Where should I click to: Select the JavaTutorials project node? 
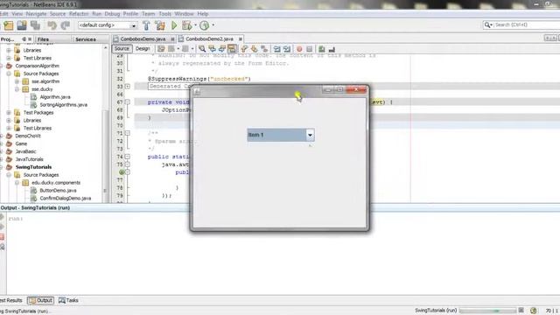point(29,159)
